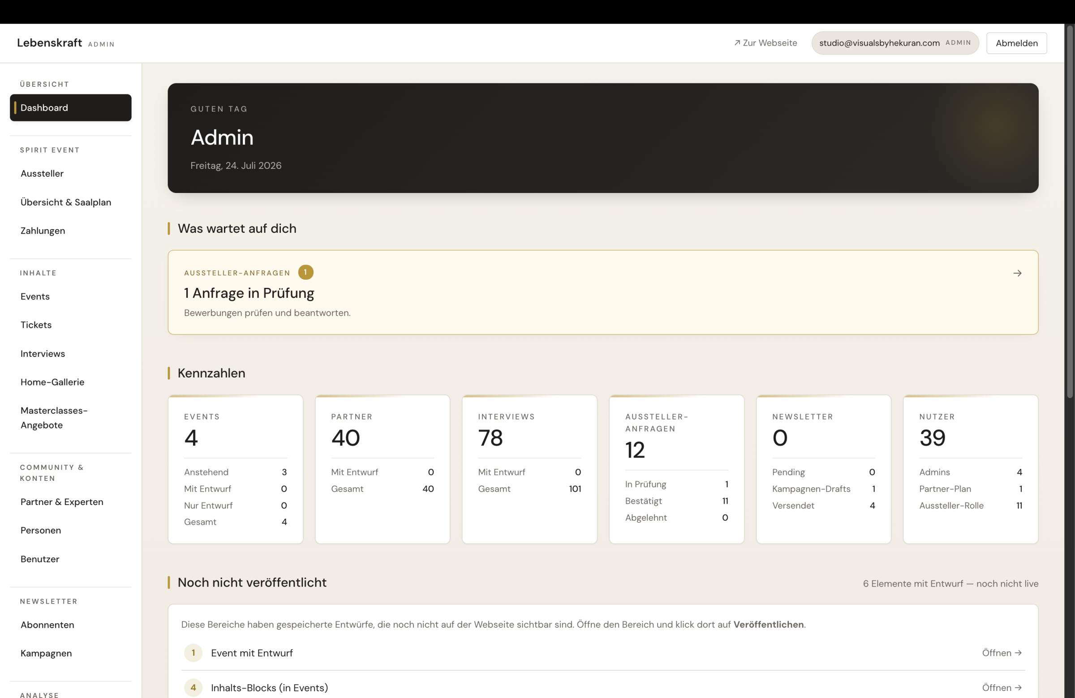Click Öffnen for Inhalts-Blocks (in Events)
Image resolution: width=1075 pixels, height=698 pixels.
(x=1002, y=688)
